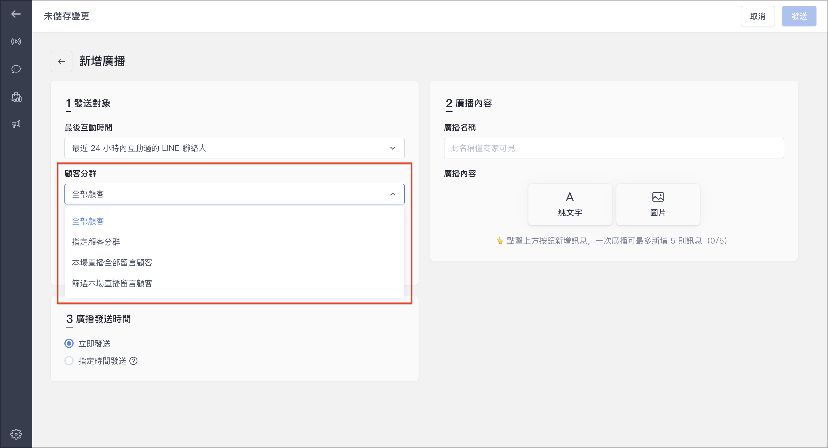Open the store analytics sidebar icon

point(16,97)
